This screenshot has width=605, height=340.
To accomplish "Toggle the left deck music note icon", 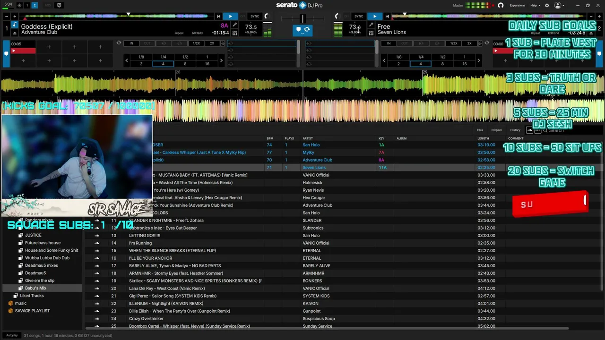I will pos(15,25).
